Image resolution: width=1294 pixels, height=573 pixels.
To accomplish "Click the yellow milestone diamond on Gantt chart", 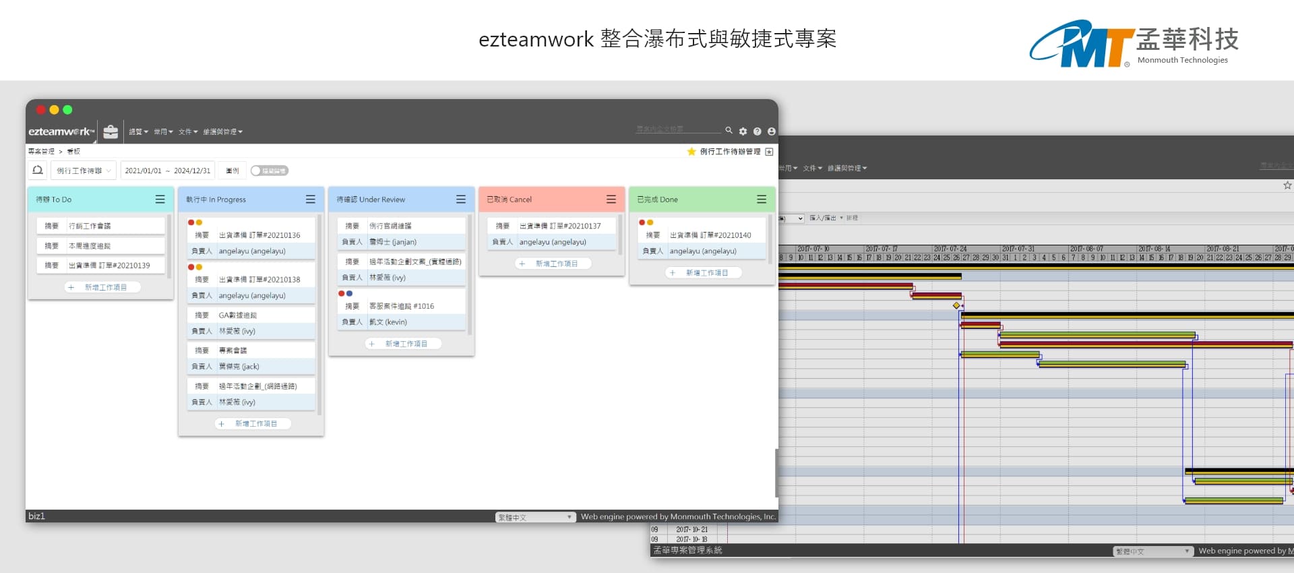I will click(x=956, y=305).
